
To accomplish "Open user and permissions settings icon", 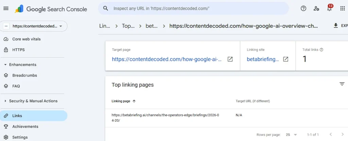I will point(316,8).
